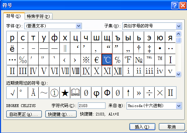This screenshot has height=133, width=187.
Task: Select the euro € symbol cell
Action: (x=96, y=60)
